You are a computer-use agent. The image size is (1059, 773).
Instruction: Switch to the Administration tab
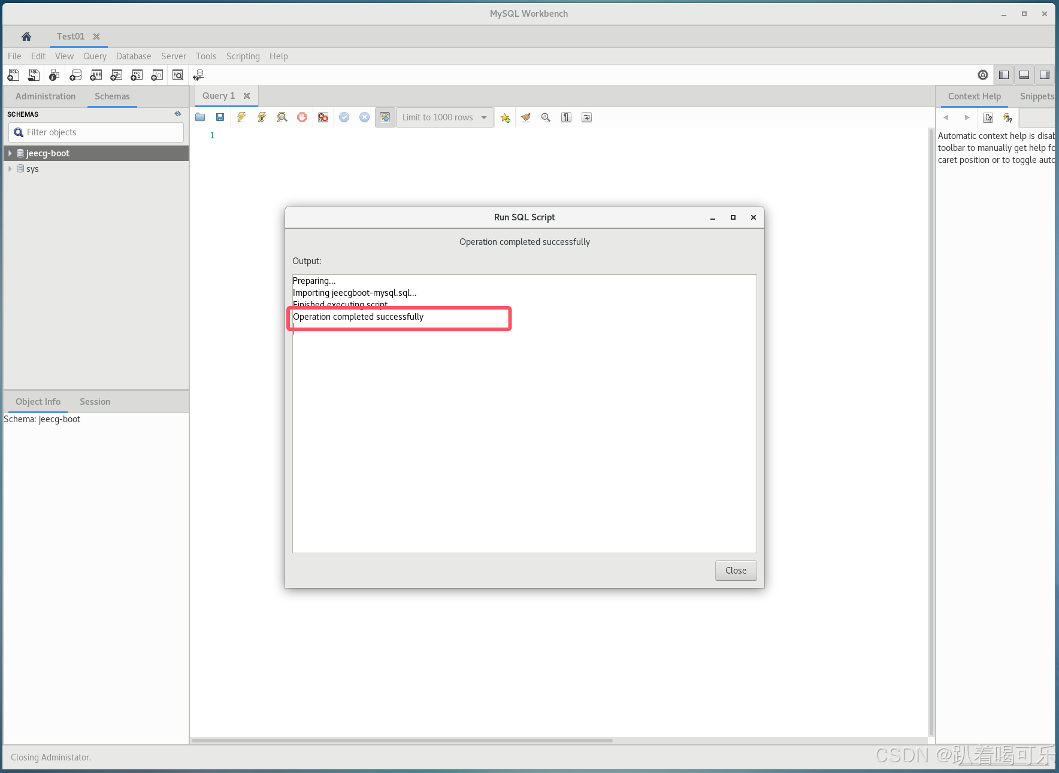[46, 96]
